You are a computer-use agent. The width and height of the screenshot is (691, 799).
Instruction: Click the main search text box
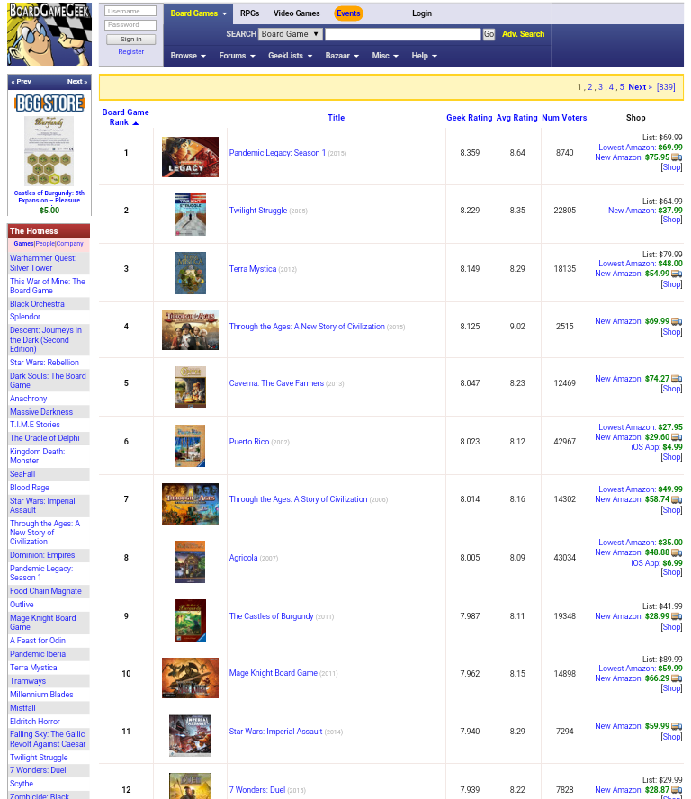tap(402, 34)
